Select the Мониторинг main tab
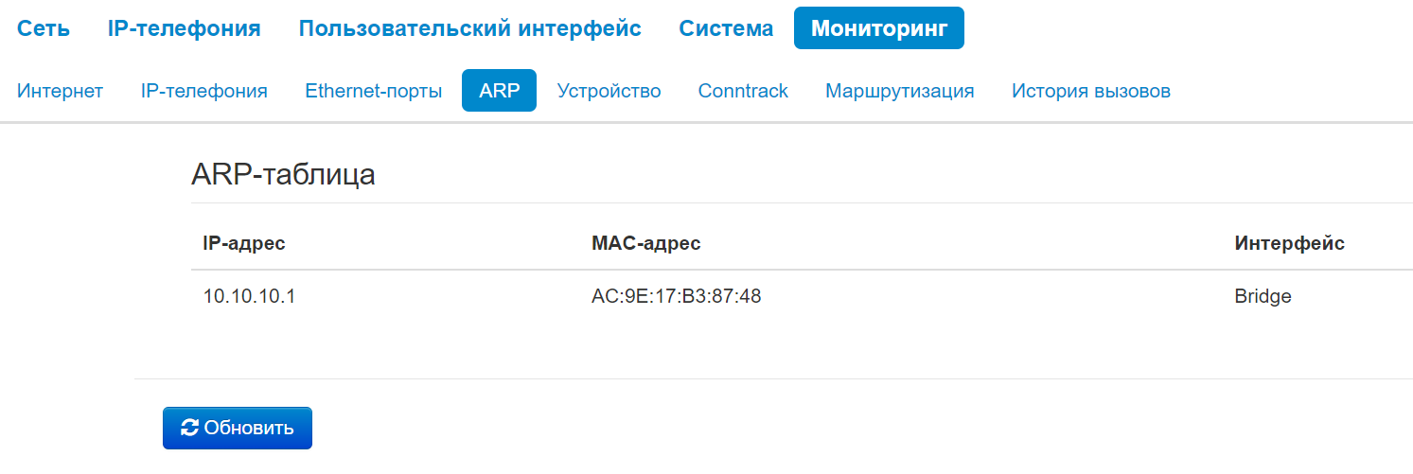Screen dimensions: 1413x474 click(x=878, y=28)
